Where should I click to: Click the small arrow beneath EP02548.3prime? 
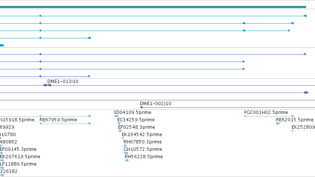click(x=120, y=131)
